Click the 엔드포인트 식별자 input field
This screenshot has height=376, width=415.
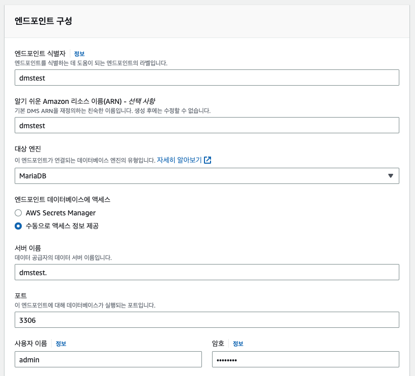(x=206, y=78)
